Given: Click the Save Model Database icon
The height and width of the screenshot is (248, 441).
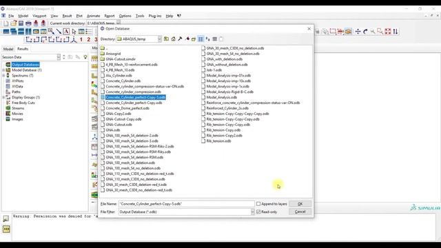Looking at the screenshot, I should [x=21, y=23].
